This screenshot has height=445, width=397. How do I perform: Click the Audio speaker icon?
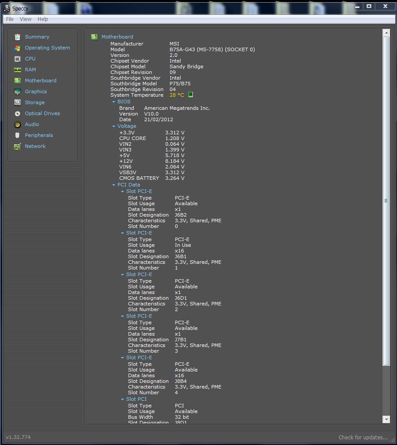point(18,125)
